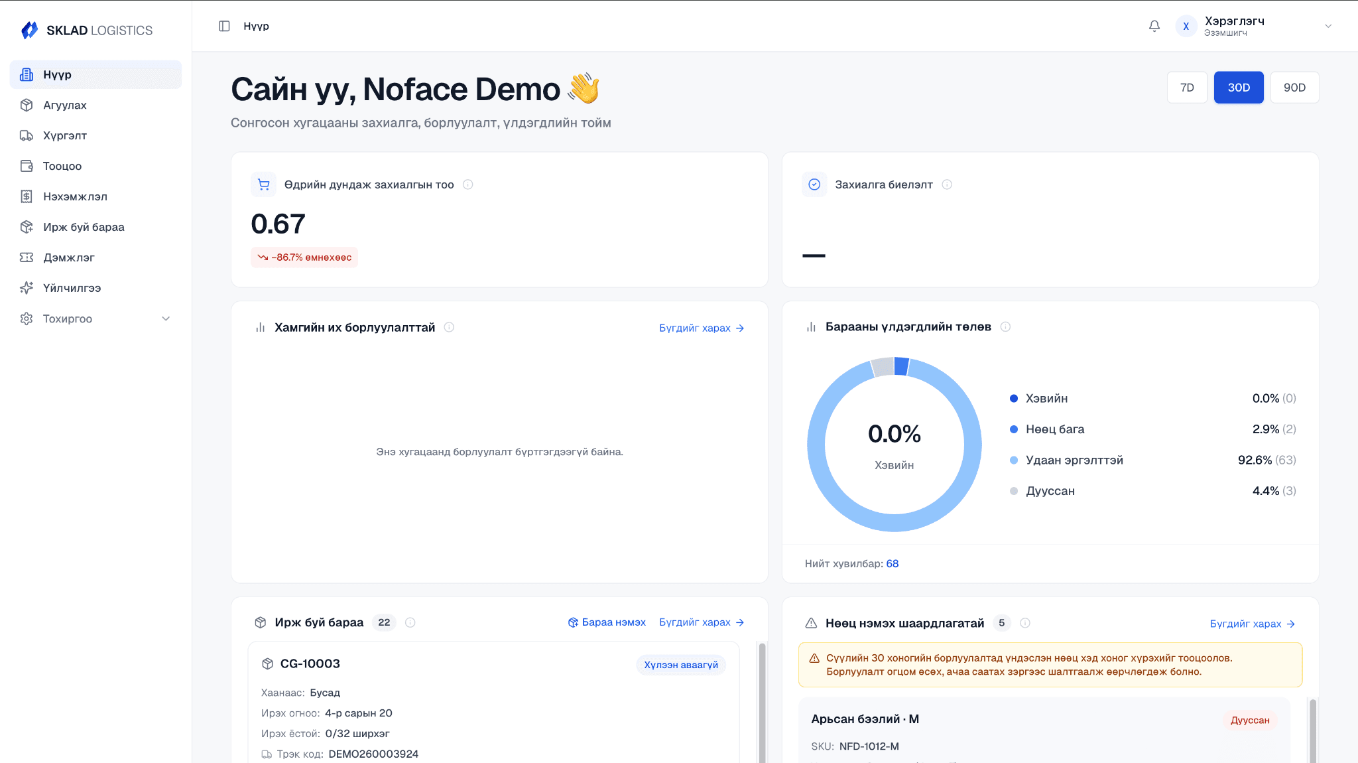Show info for Нөөц нэмэх шаардлагатай
This screenshot has width=1358, height=763.
pos(1025,623)
